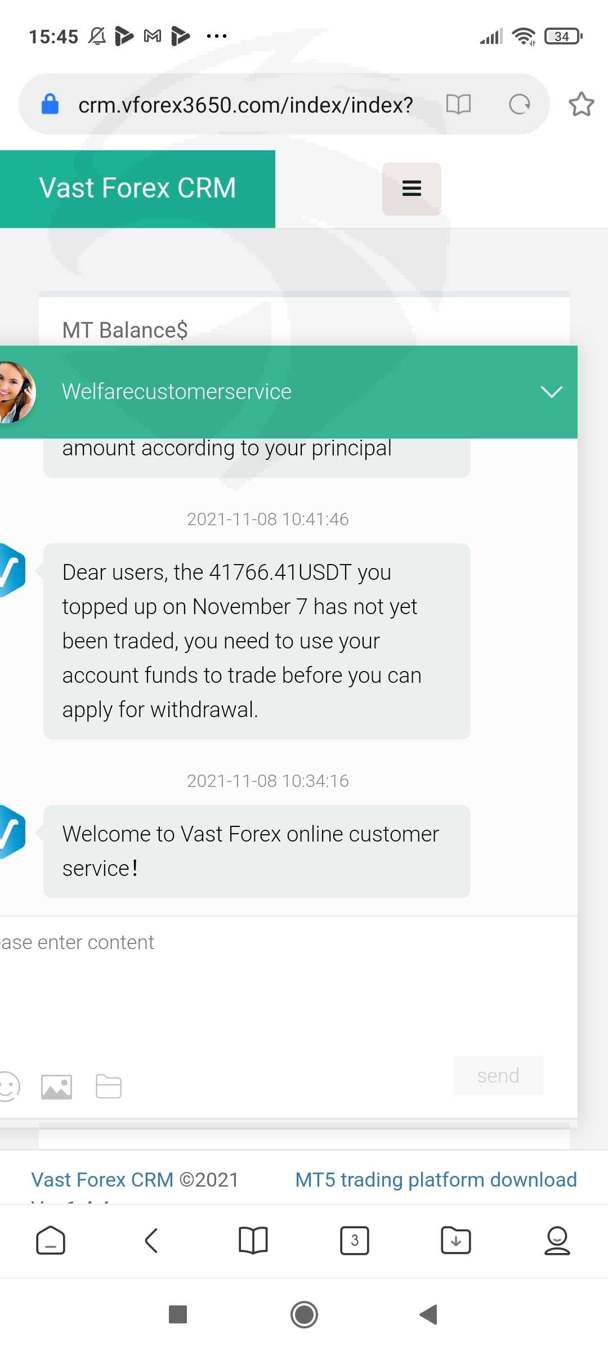Attach a file using the folder icon
Viewport: 608px width, 1351px height.
[109, 1086]
